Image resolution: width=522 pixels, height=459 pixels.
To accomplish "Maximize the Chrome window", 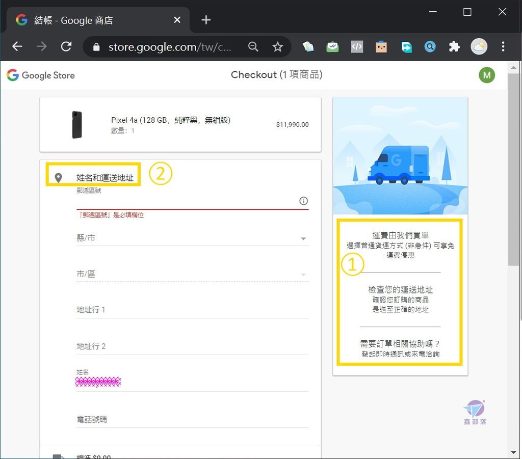I will click(467, 12).
